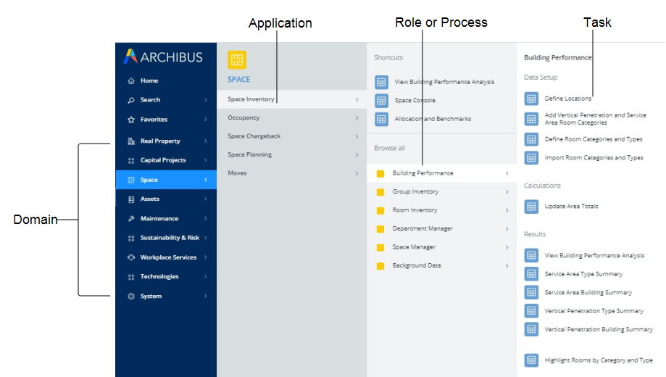Click the Search magnifier icon

click(x=131, y=100)
